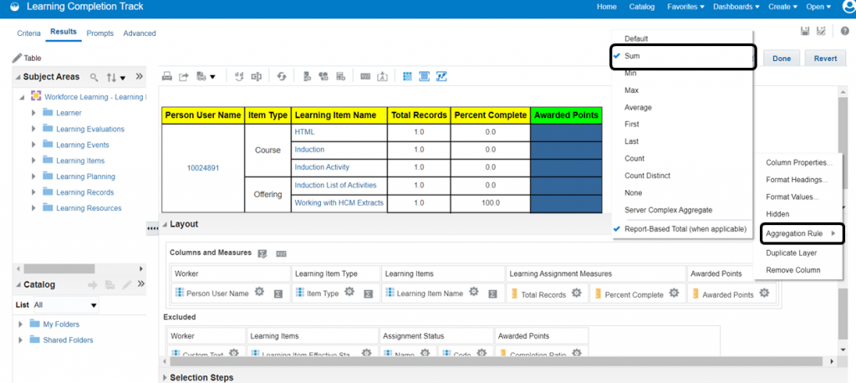Click the gear icon for Learning Item Name
This screenshot has width=856, height=383.
(475, 293)
